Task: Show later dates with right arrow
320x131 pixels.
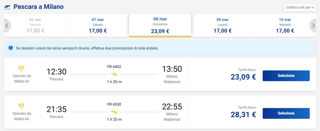Action: click(313, 26)
